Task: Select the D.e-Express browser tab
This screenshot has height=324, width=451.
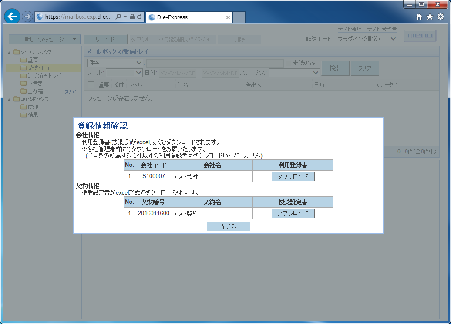Action: [187, 17]
